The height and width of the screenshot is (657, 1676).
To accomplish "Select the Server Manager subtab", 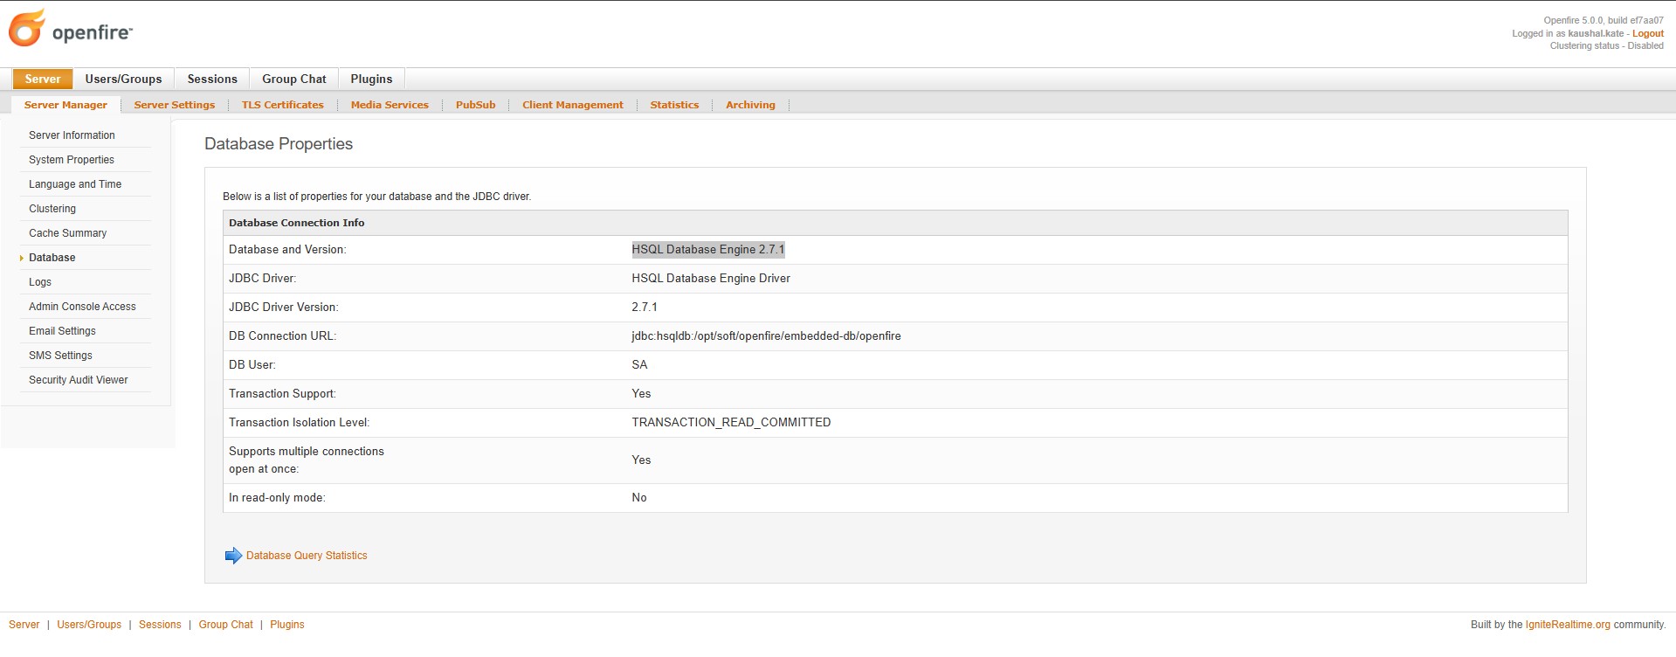I will (66, 105).
